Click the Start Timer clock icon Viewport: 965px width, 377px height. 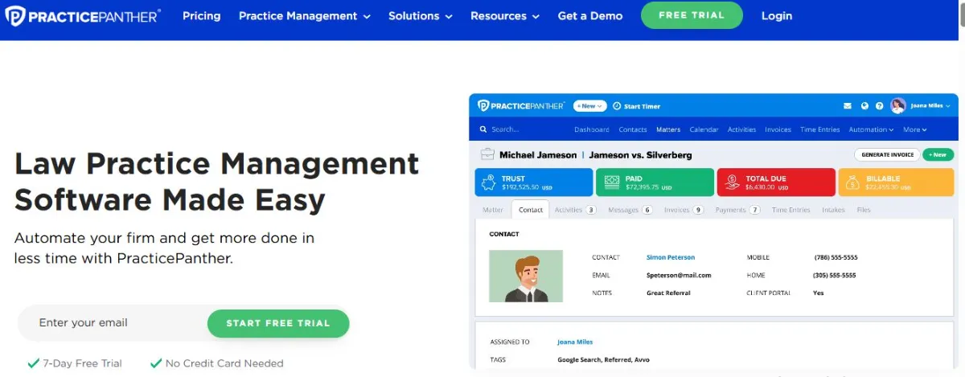[x=617, y=106]
